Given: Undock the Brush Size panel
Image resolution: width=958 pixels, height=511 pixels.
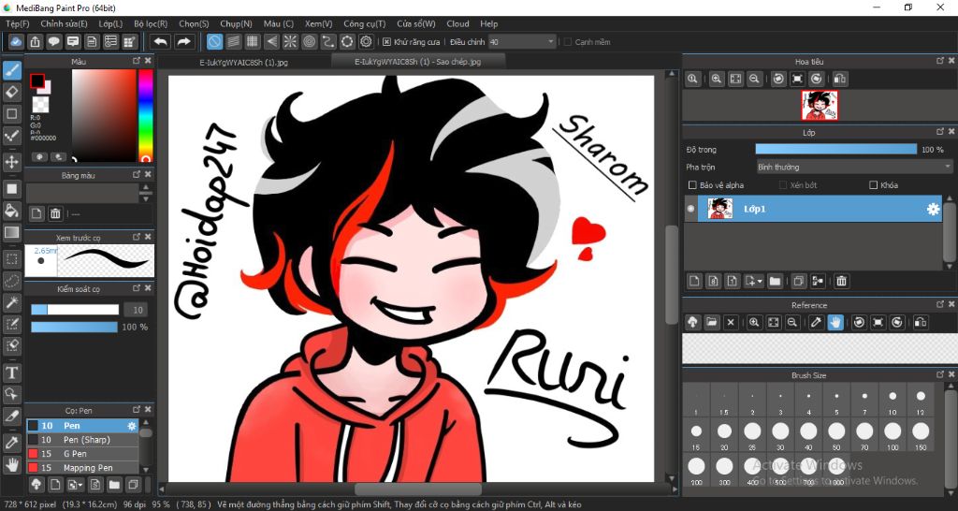Looking at the screenshot, I should click(939, 374).
